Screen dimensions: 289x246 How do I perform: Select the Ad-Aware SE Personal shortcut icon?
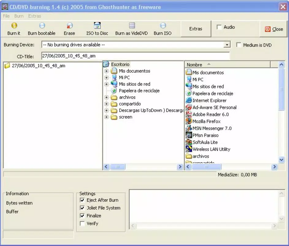pyautogui.click(x=188, y=107)
